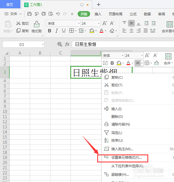
Task: Open 设置单元格格式(F) from context menu
Action: pyautogui.click(x=138, y=158)
